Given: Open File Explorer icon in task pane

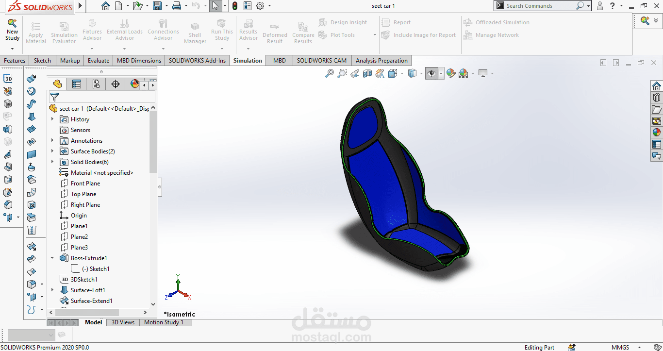Looking at the screenshot, I should (x=657, y=109).
